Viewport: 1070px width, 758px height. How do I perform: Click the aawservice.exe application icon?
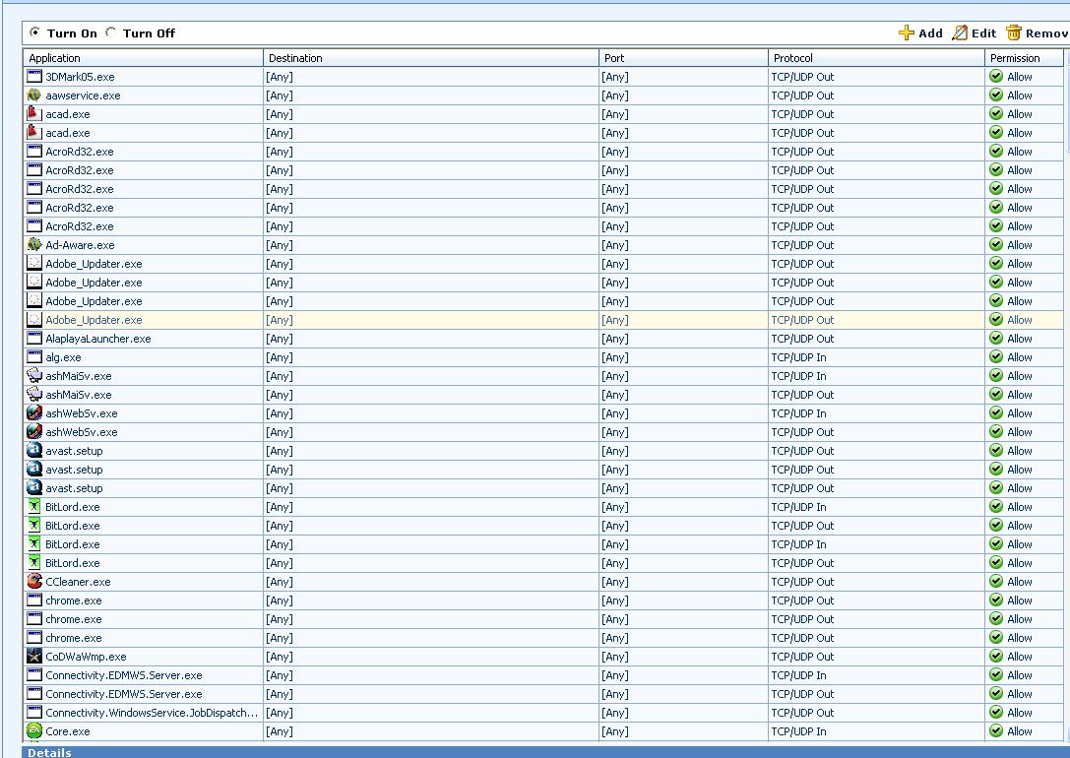34,95
